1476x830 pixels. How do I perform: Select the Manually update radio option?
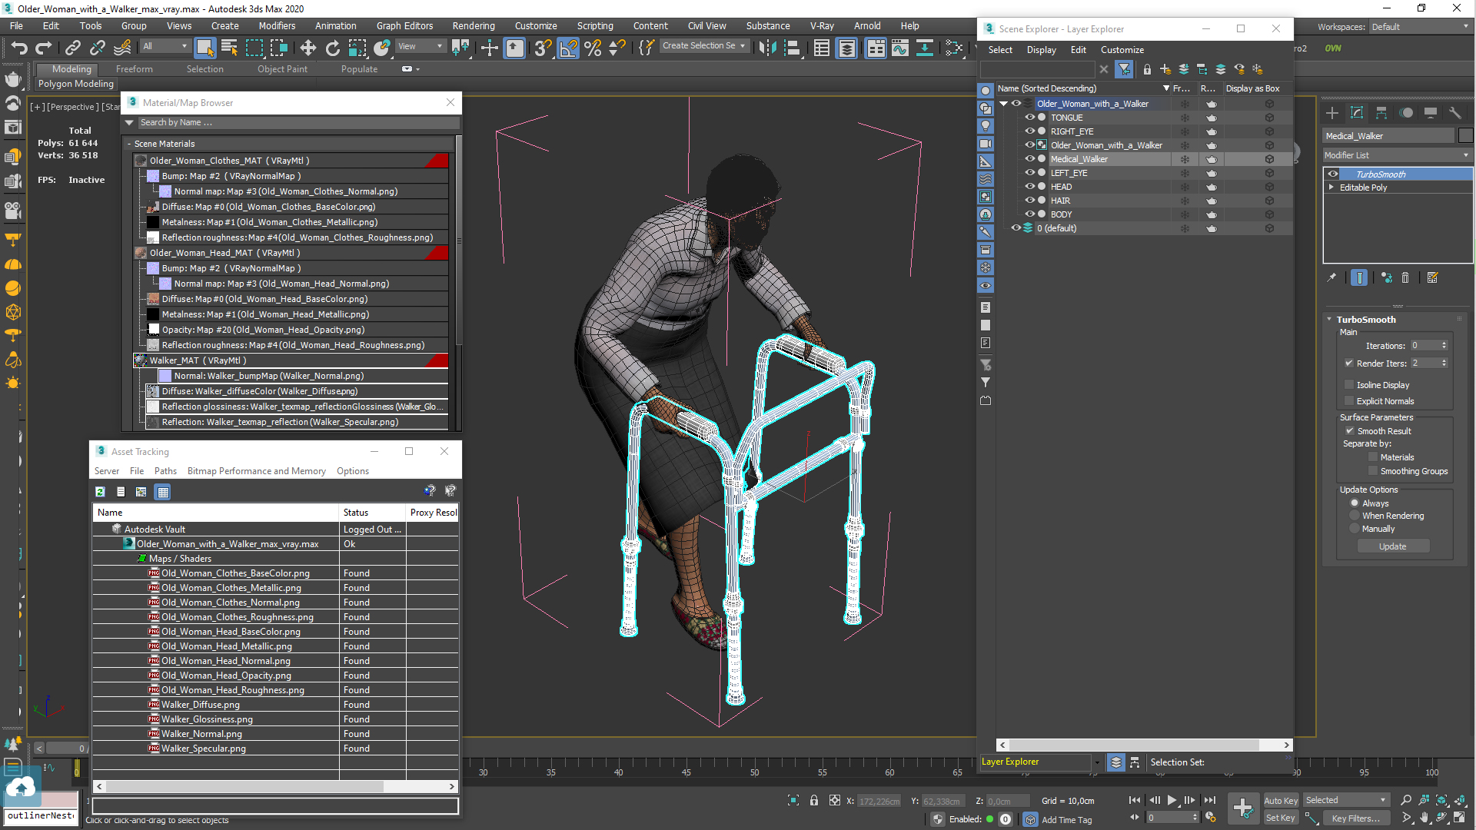1355,529
